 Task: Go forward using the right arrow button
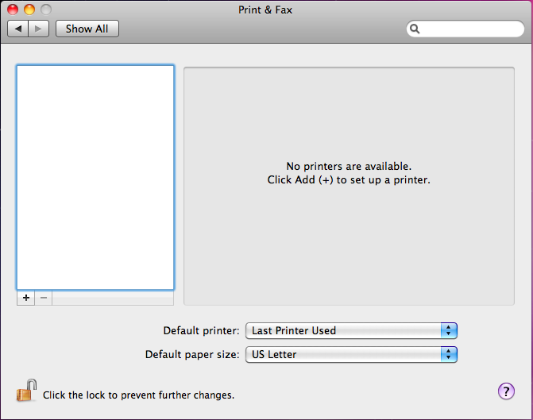39,29
